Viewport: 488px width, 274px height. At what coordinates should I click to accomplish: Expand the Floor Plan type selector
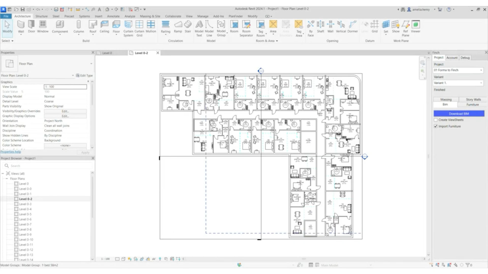pos(91,64)
